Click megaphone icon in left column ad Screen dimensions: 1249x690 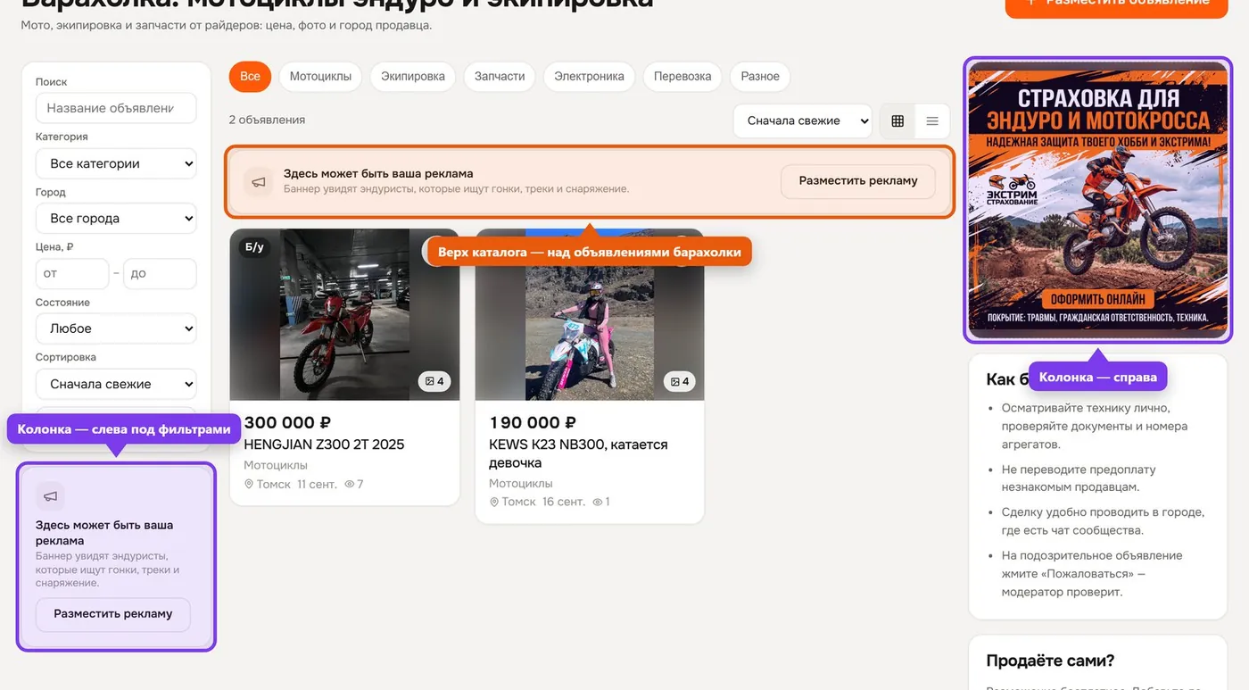(51, 496)
